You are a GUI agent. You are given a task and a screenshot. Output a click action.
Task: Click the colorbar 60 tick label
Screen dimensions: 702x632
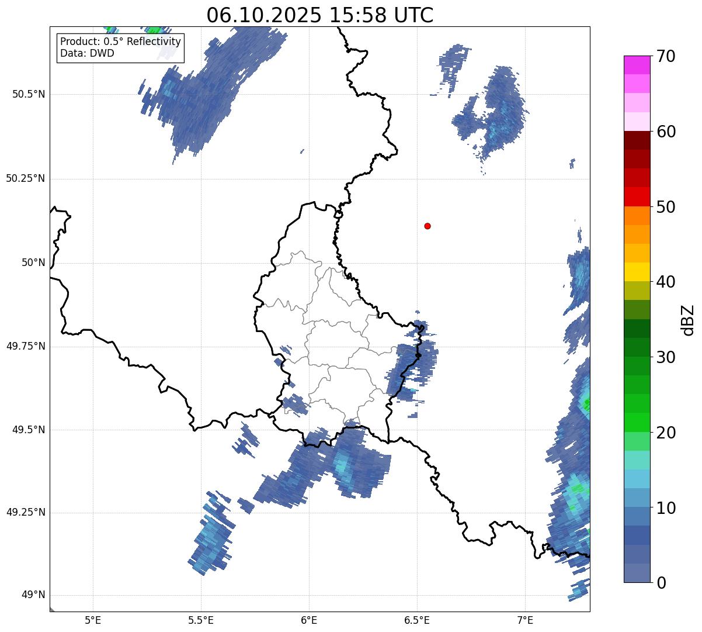click(666, 132)
